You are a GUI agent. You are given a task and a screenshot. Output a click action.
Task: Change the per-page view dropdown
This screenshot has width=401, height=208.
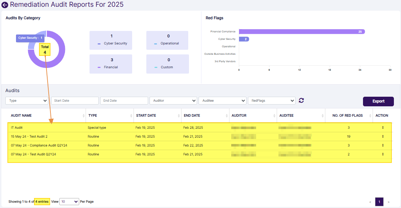tap(69, 202)
